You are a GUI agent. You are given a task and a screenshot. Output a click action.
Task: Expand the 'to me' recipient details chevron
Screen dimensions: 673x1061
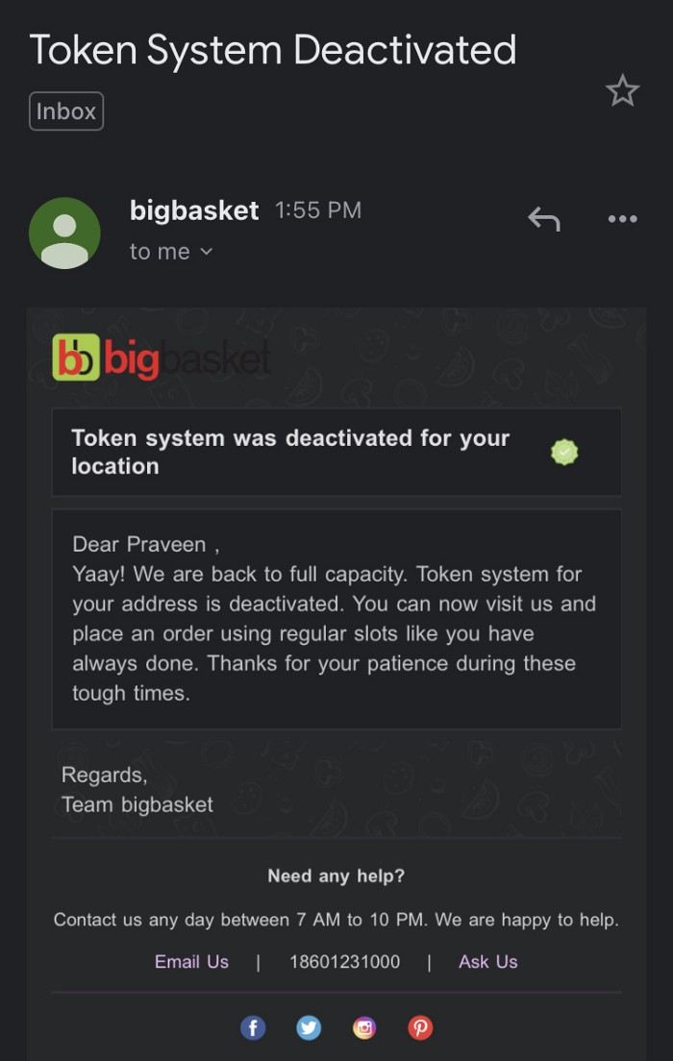[x=206, y=252]
